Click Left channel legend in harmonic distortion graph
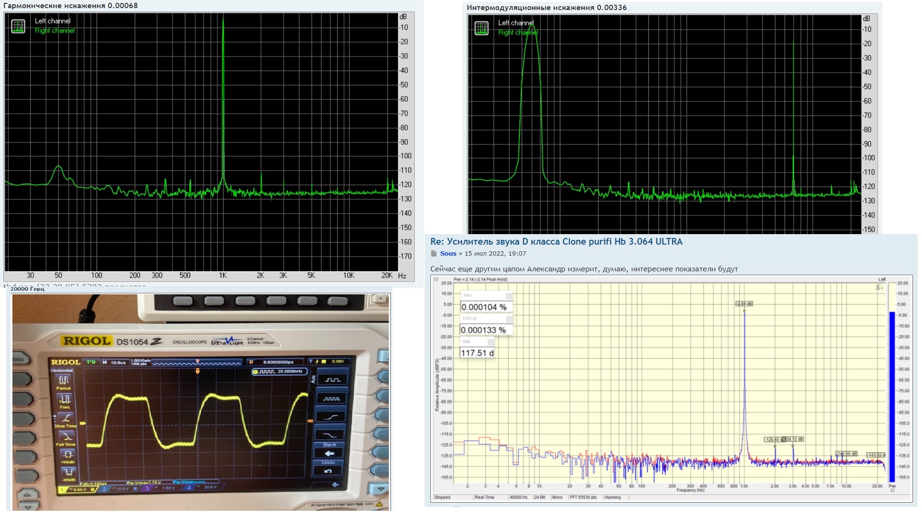This screenshot has width=922, height=516. (x=53, y=21)
